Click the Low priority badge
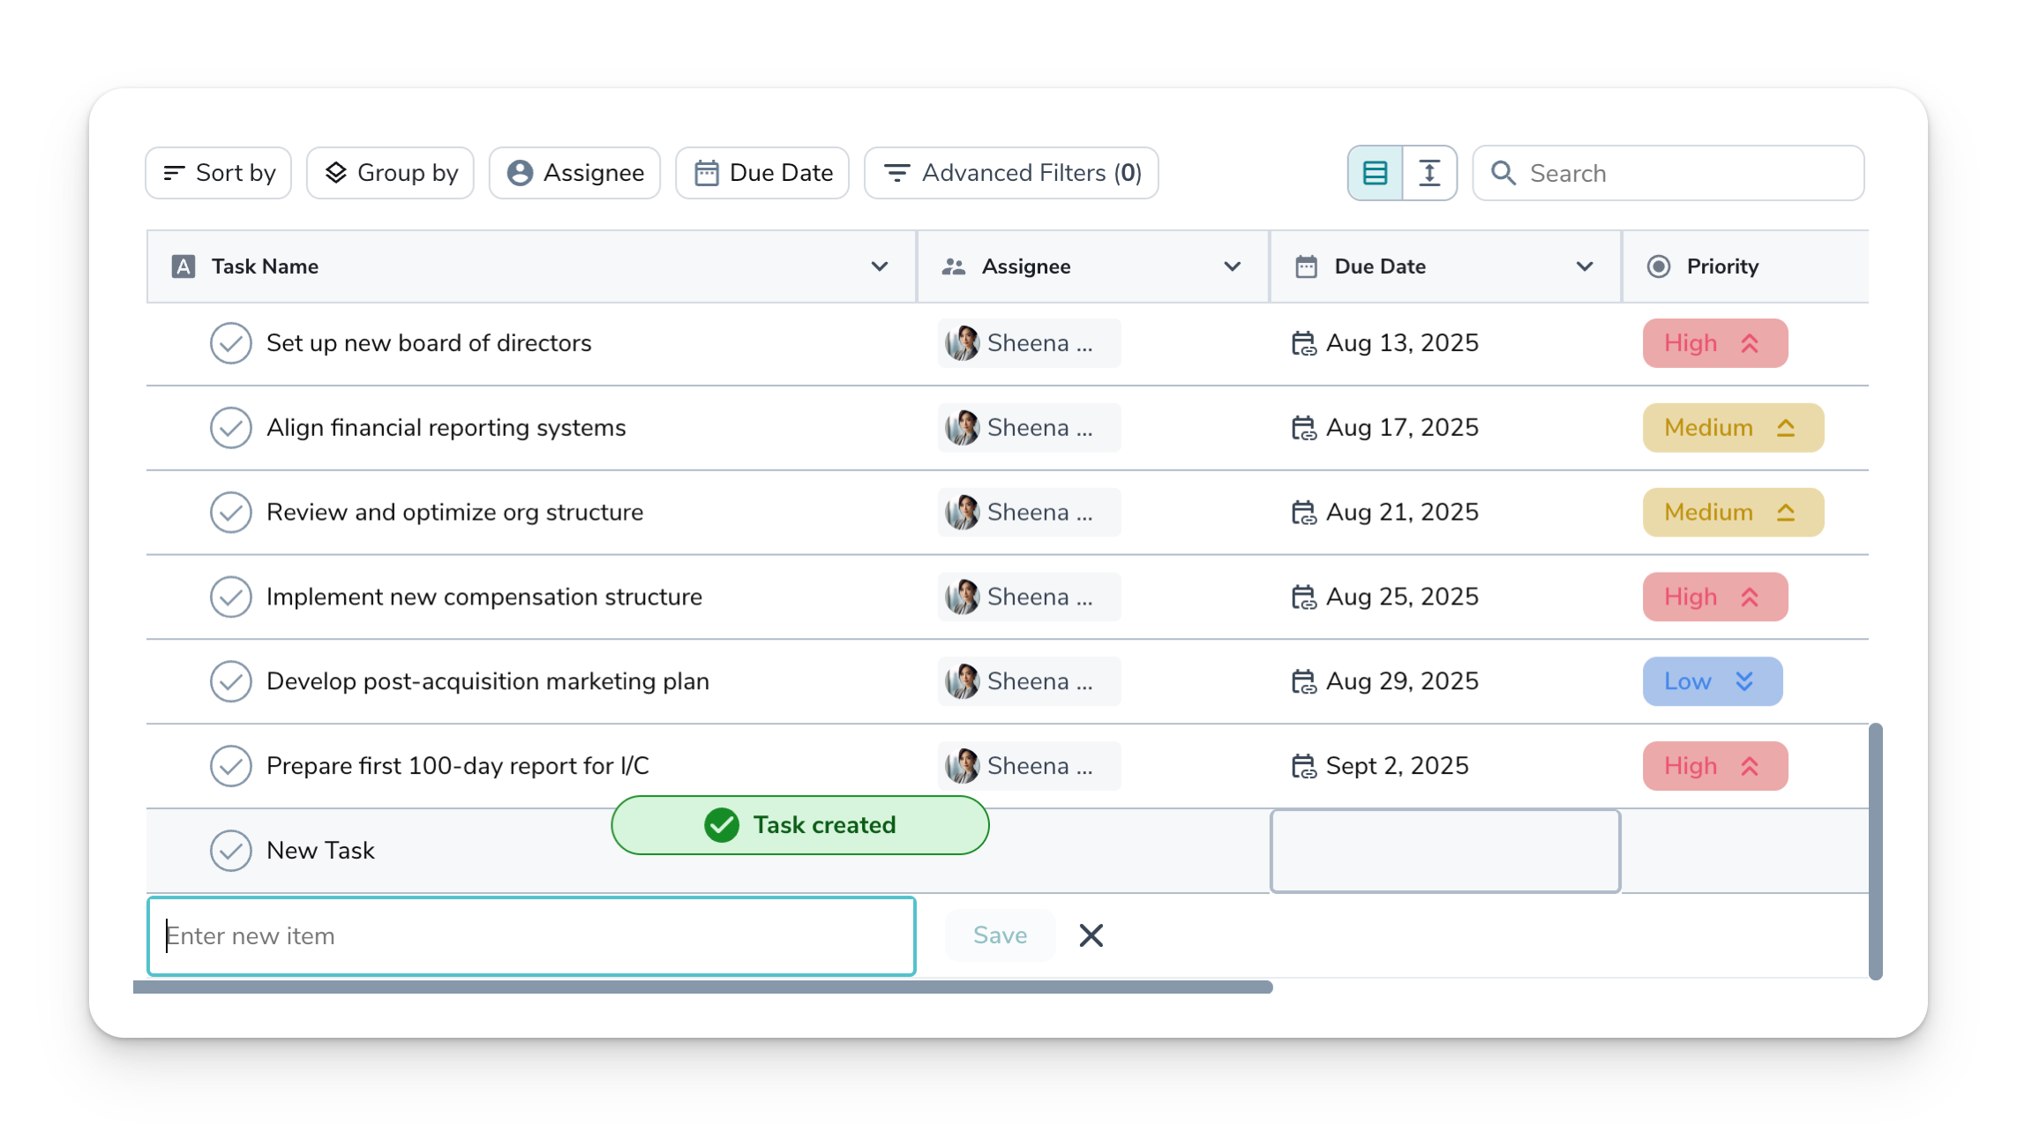 click(x=1712, y=681)
